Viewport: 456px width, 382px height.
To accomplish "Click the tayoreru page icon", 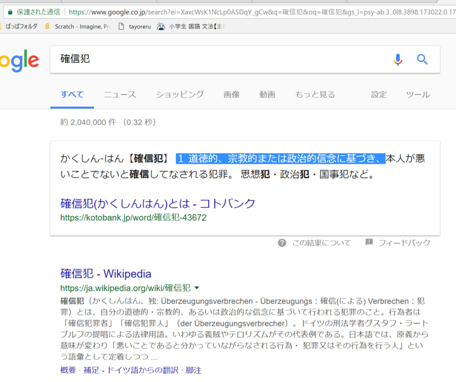I will pyautogui.click(x=121, y=26).
